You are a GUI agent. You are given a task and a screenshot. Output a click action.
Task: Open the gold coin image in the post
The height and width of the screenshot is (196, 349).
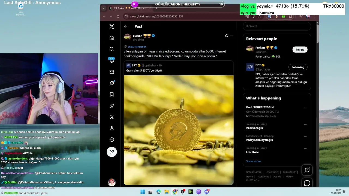point(179,130)
